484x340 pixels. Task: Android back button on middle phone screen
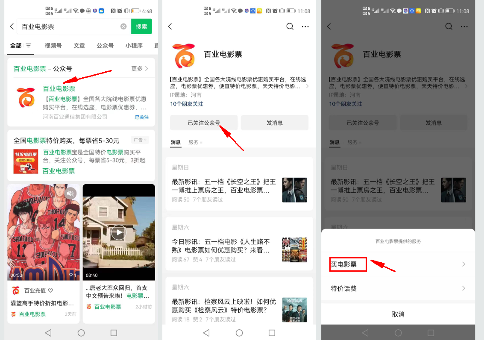pos(206,333)
